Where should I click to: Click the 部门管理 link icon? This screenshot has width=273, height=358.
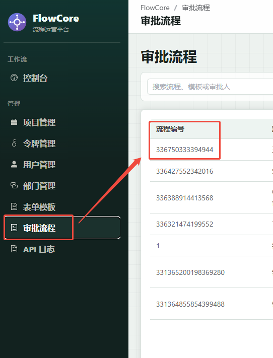[14, 185]
